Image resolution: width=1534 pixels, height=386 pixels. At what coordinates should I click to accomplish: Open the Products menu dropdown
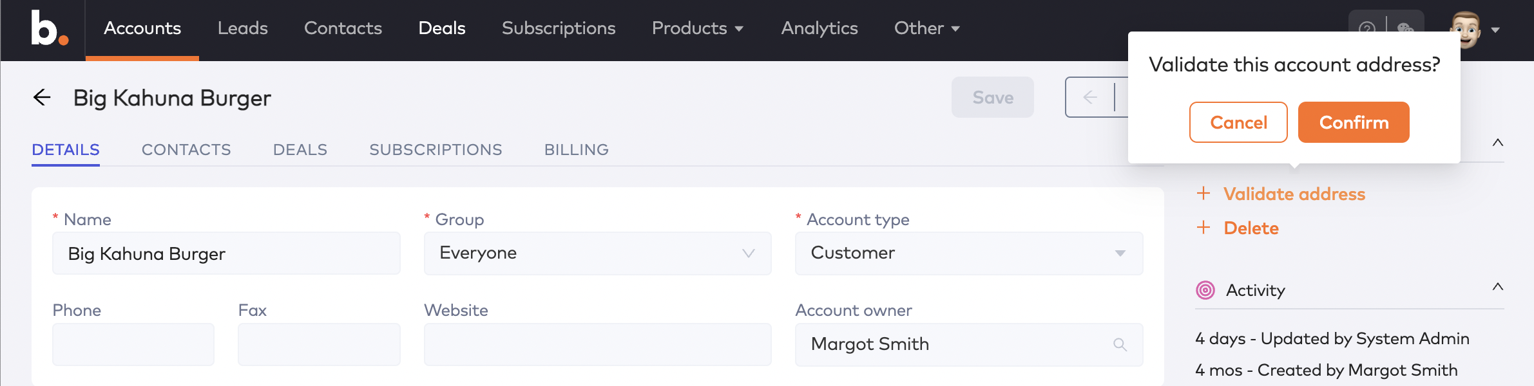(x=698, y=28)
